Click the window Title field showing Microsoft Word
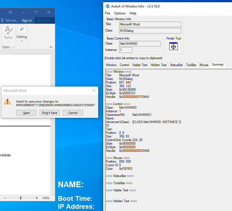This screenshot has height=211, width=232. click(x=150, y=24)
